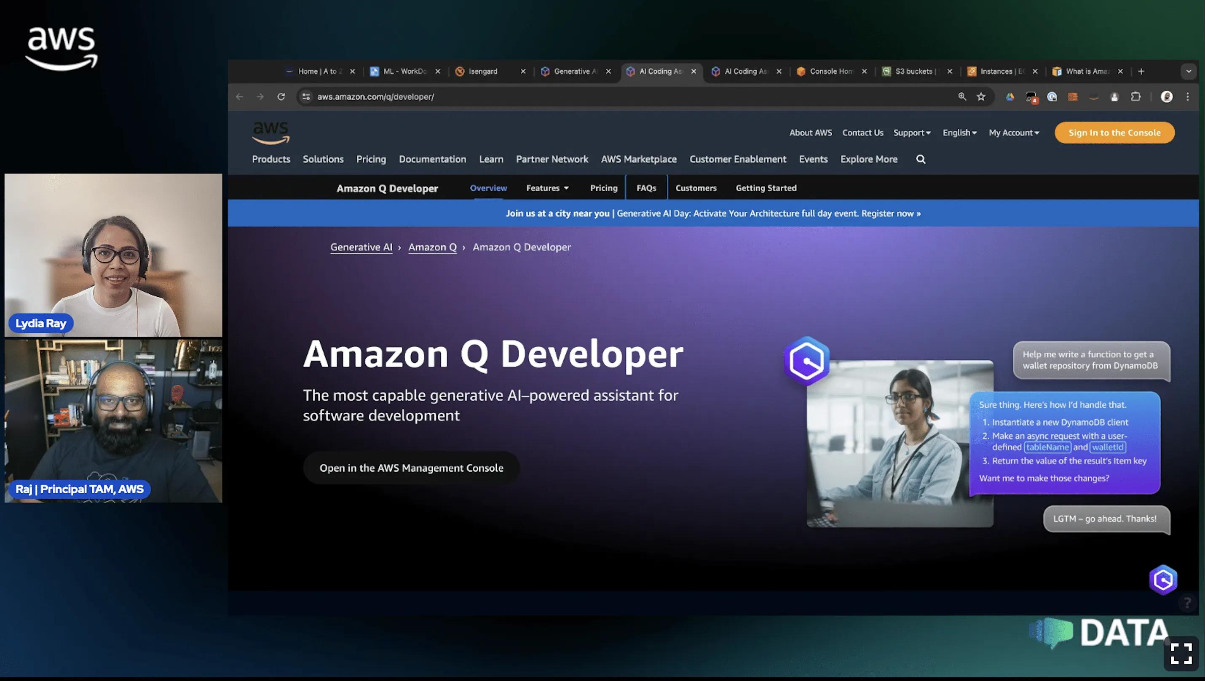Click Sign In to the Console button

[x=1114, y=133]
